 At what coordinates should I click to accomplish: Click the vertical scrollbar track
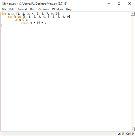click(x=133, y=72)
